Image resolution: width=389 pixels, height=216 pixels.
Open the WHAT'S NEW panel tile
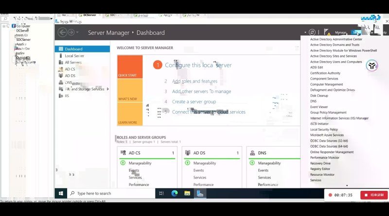pyautogui.click(x=130, y=90)
